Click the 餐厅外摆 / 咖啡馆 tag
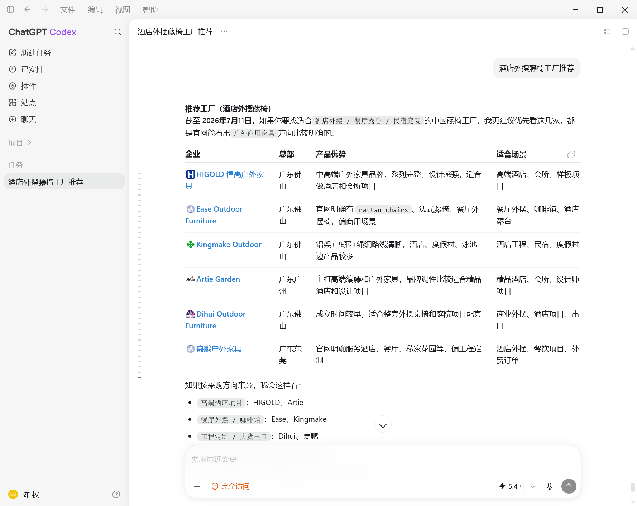637x506 pixels. point(230,420)
